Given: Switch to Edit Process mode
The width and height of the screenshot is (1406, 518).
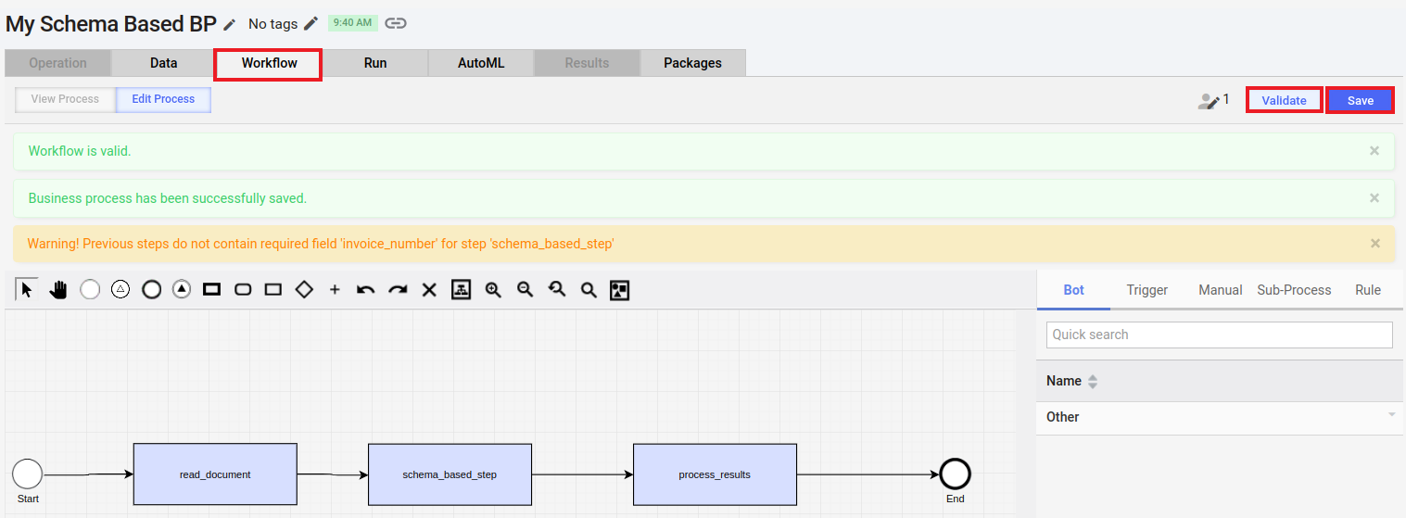Looking at the screenshot, I should (x=163, y=99).
